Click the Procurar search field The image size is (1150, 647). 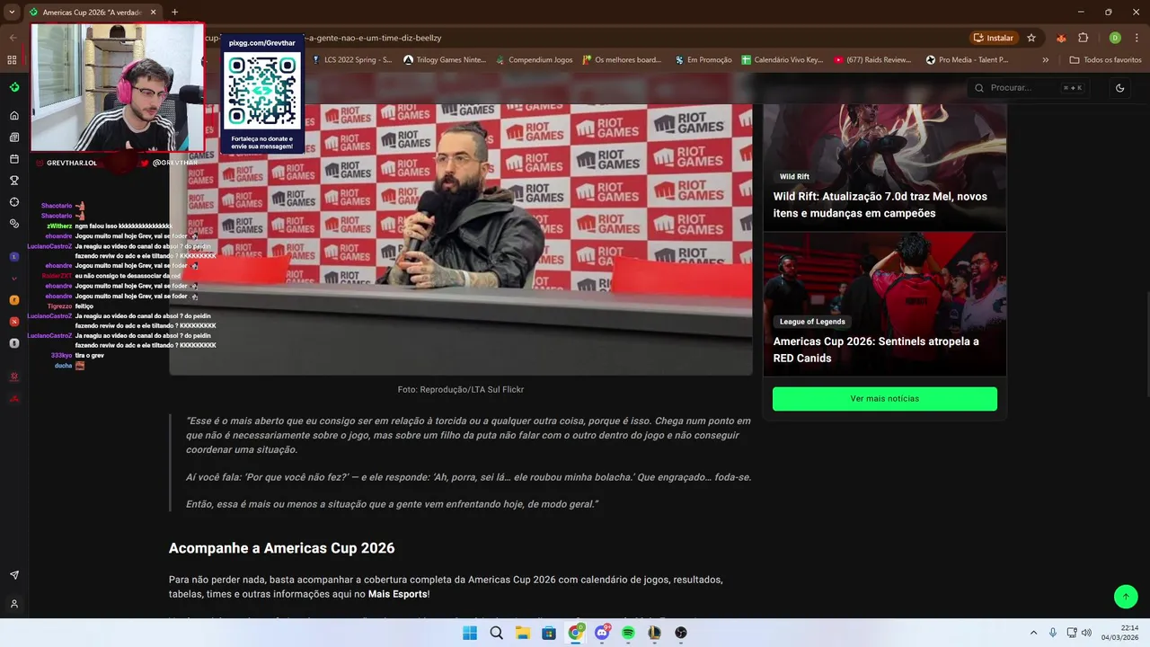[x=1031, y=88]
